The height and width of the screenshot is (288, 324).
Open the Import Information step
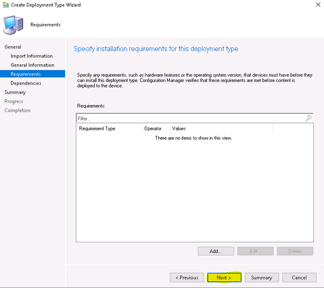coord(31,56)
